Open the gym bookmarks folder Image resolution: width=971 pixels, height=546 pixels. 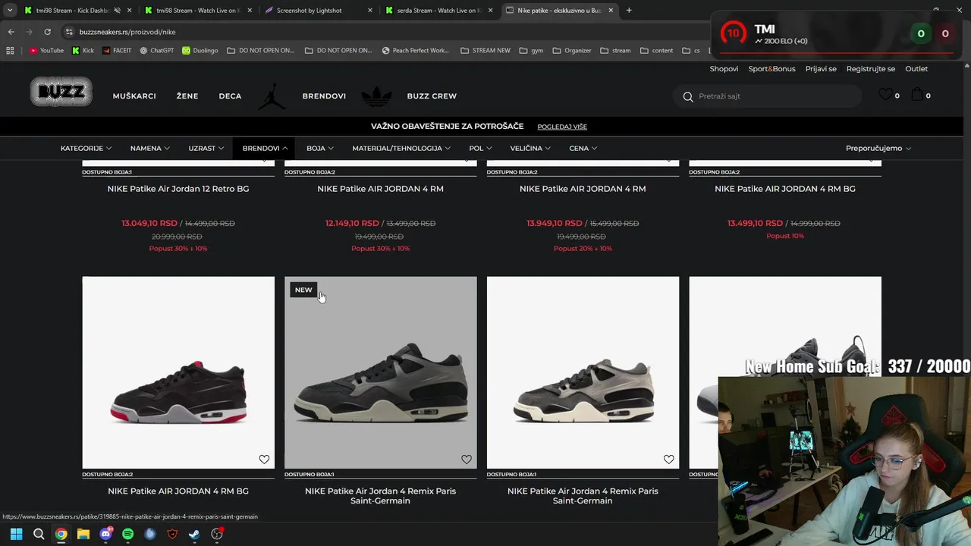pos(531,51)
